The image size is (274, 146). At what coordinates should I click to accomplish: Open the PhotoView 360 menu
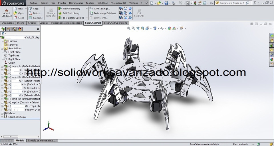pos(118,3)
